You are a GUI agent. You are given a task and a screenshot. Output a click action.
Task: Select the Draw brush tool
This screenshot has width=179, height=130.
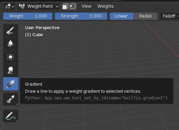click(11, 31)
